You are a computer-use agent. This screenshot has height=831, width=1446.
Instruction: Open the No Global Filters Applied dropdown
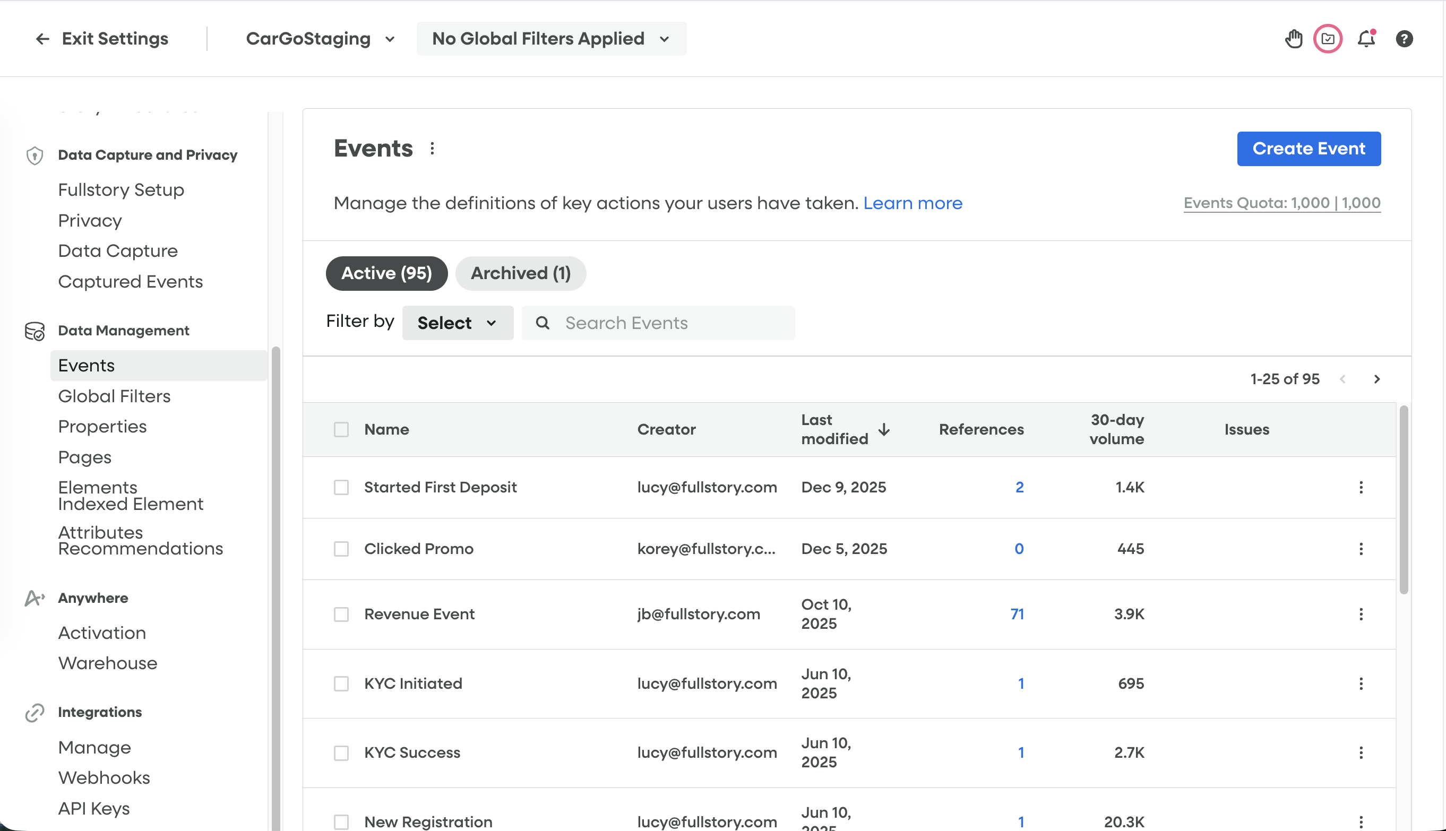click(551, 39)
